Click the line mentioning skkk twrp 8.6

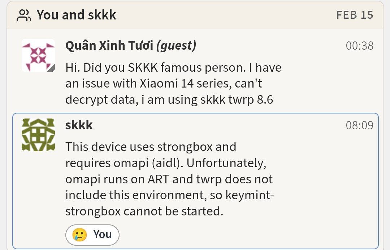coord(169,100)
